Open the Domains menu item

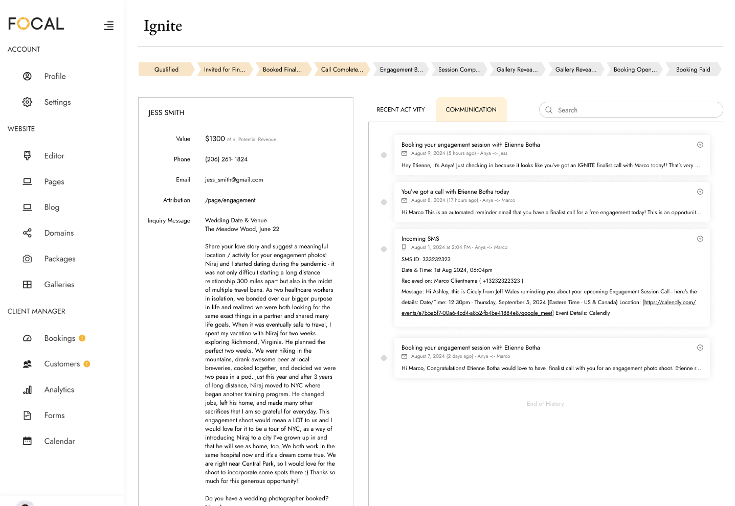[59, 233]
